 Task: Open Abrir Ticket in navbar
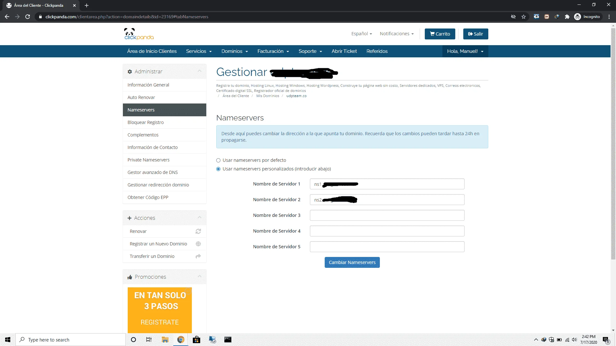pyautogui.click(x=344, y=51)
